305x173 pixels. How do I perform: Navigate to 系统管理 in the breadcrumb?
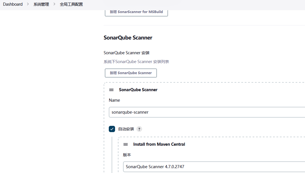pos(41,4)
